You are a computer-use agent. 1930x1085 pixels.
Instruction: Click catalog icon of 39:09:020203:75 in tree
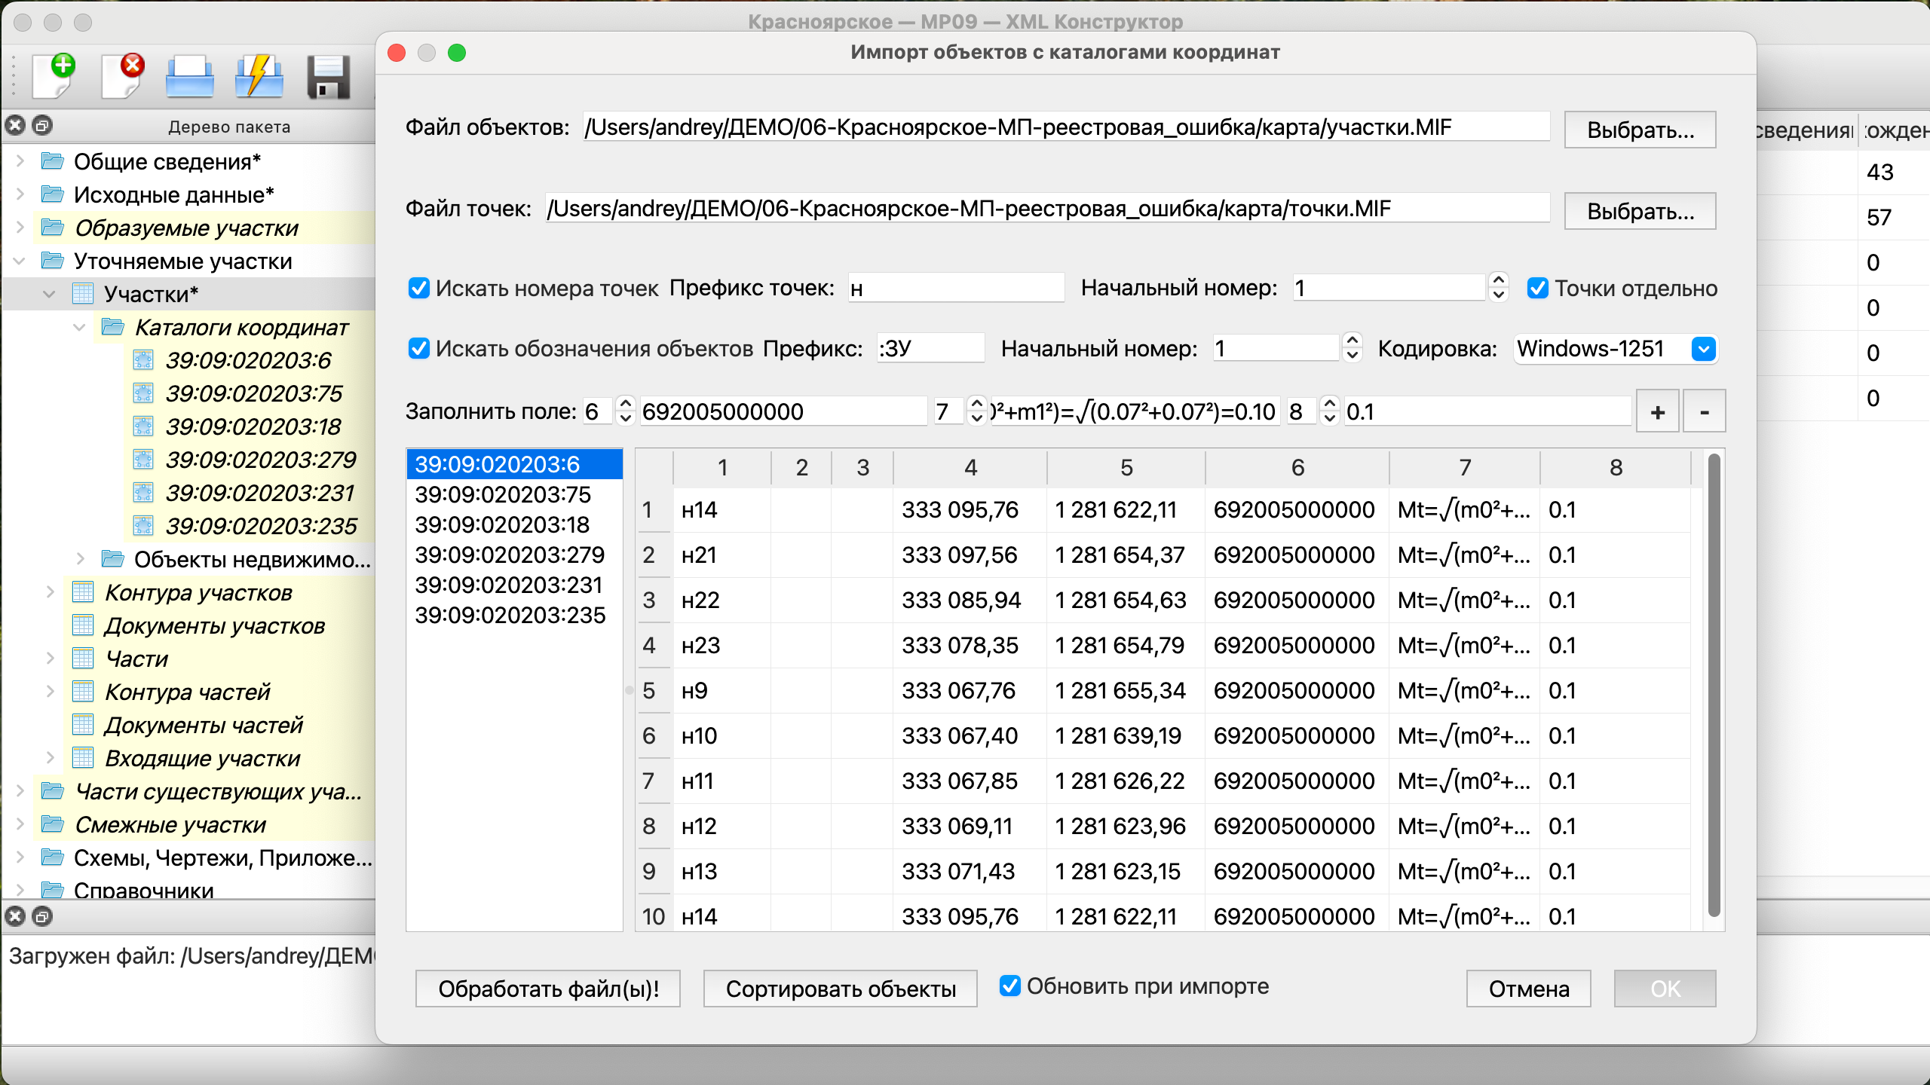[x=143, y=393]
